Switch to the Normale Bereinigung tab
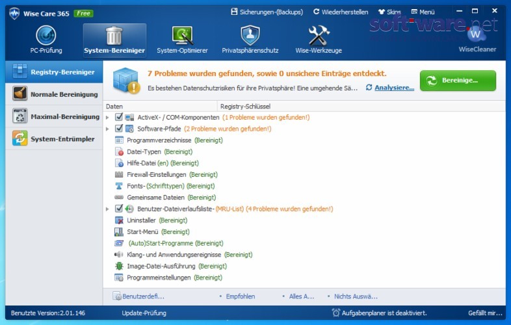This screenshot has width=511, height=325. tap(54, 94)
